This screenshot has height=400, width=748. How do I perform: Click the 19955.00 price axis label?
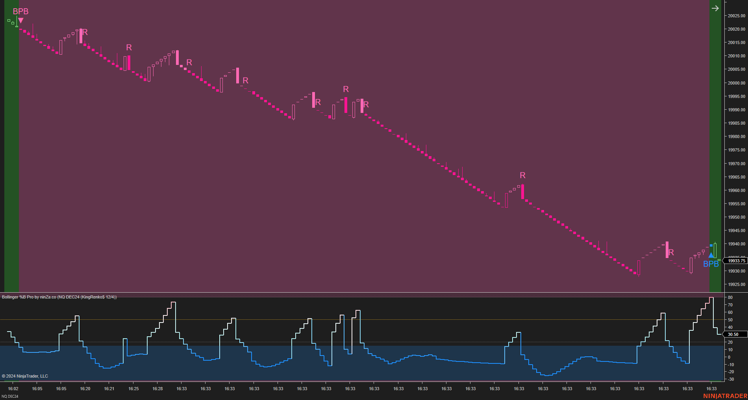pos(736,204)
